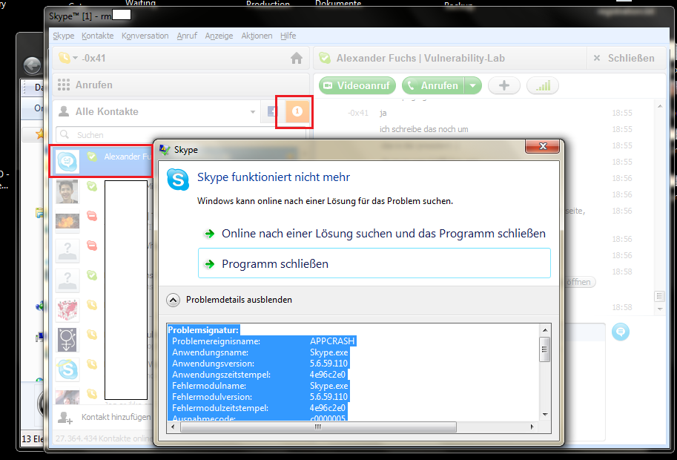Check the call quality signal icon
This screenshot has width=677, height=460.
pos(543,85)
